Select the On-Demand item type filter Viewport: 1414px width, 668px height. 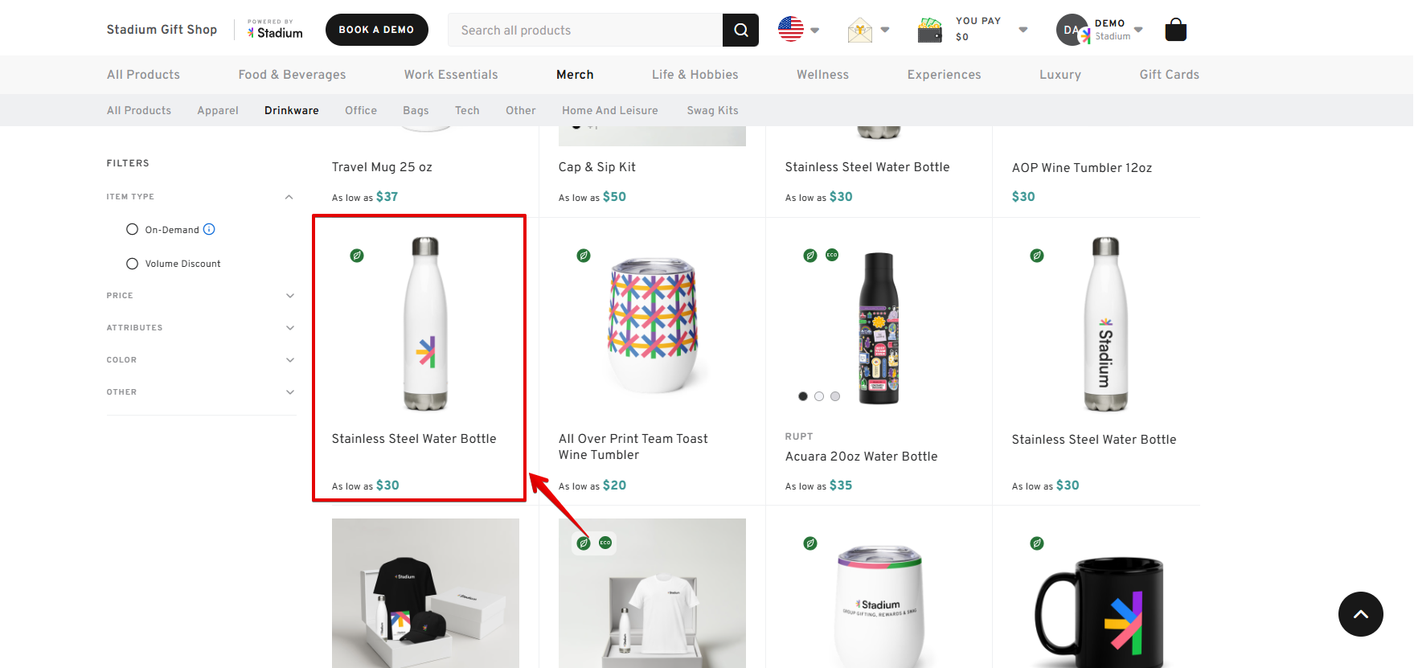133,230
